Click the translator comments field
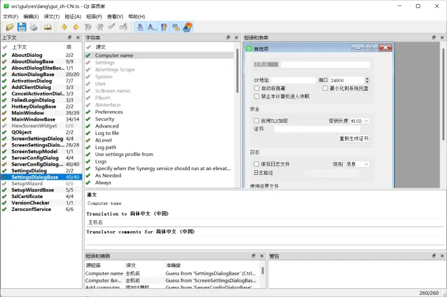The height and width of the screenshot is (297, 447). (x=265, y=240)
